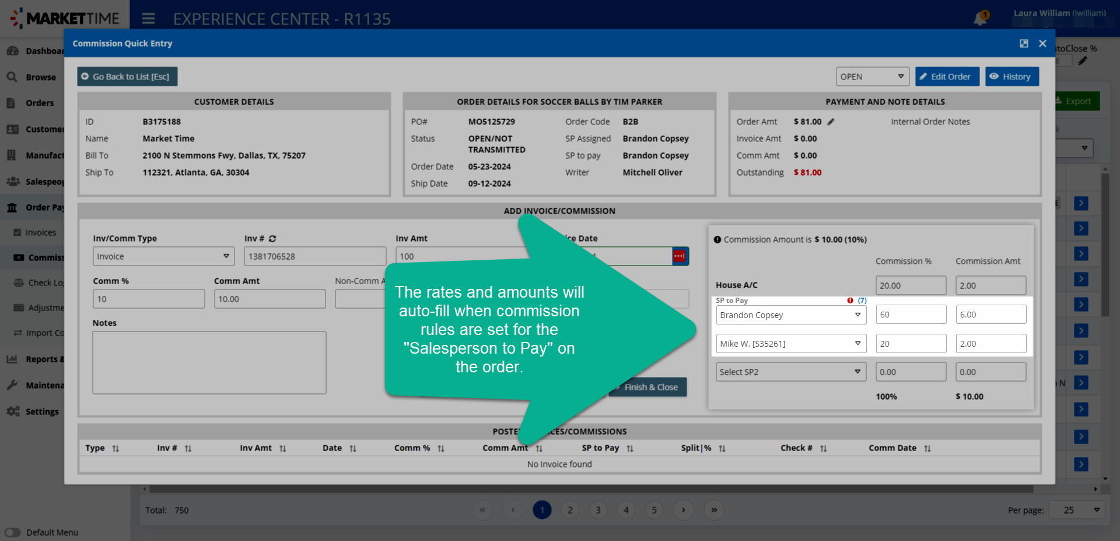This screenshot has height=541, width=1120.
Task: Click Brandon Copsey's commission % field
Action: [911, 315]
